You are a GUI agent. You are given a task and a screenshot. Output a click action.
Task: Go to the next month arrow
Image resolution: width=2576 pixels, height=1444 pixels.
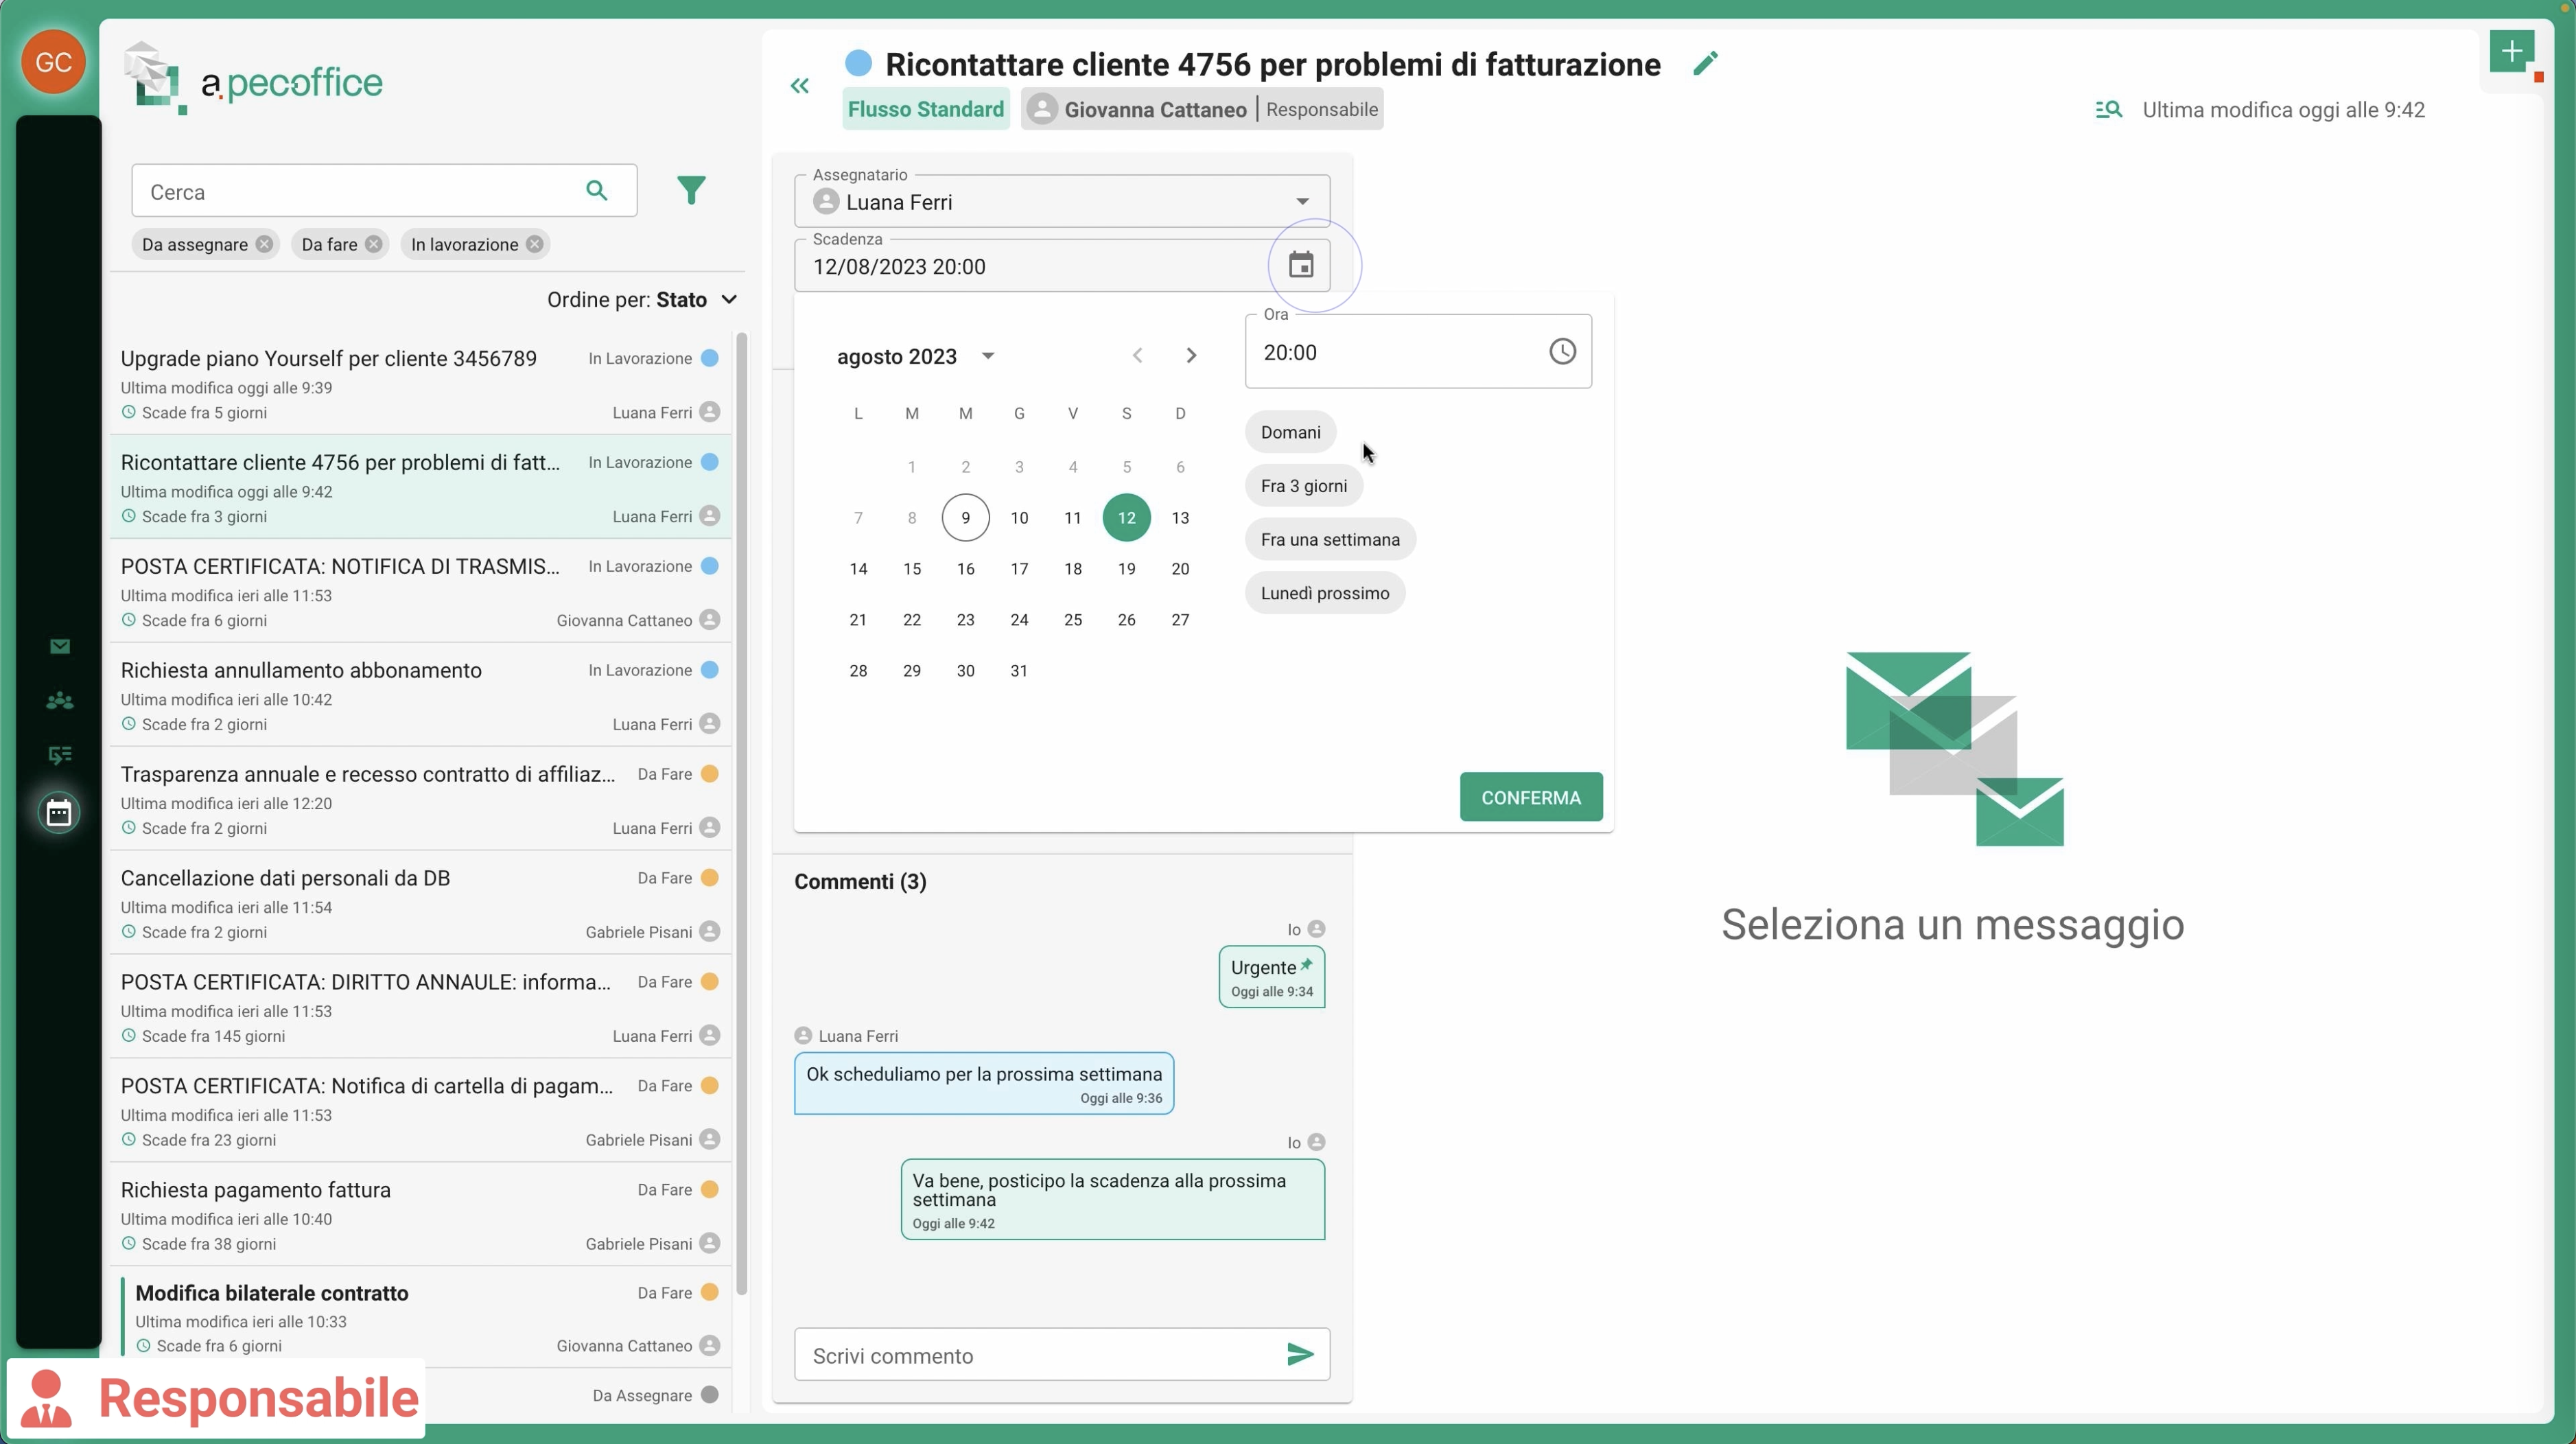pyautogui.click(x=1191, y=355)
